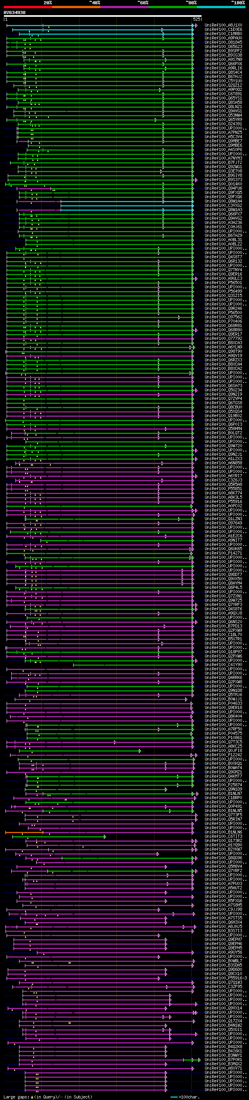Open hit UniRef100_Q65YS1

(223, 98)
